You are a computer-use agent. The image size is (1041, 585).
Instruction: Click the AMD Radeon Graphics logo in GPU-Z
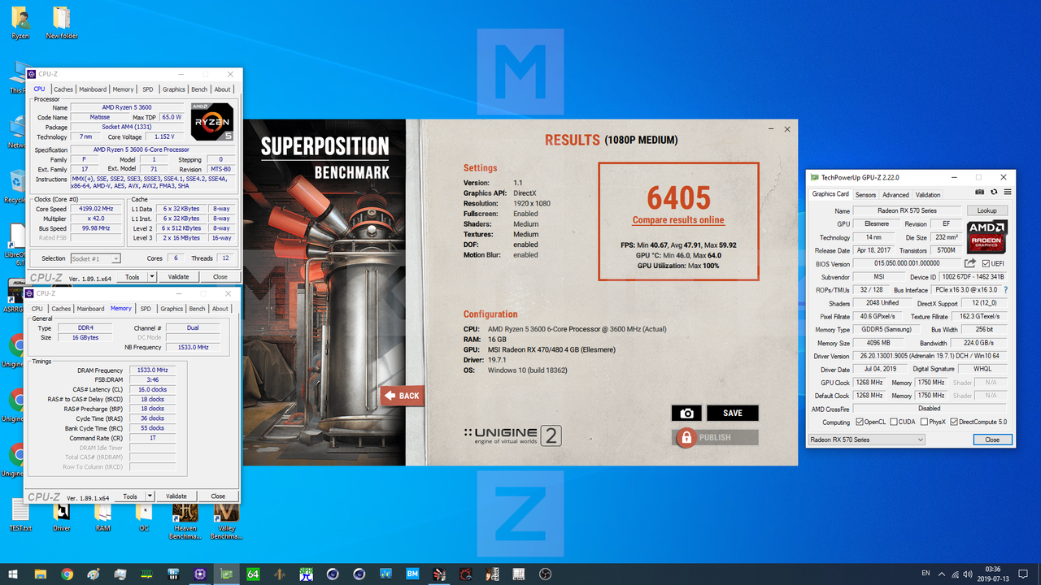pos(987,237)
